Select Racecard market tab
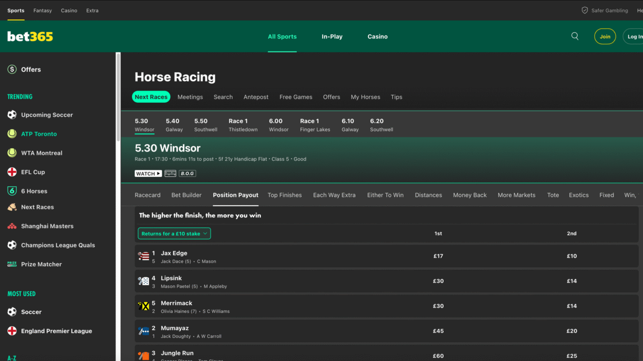Image resolution: width=643 pixels, height=361 pixels. coord(147,195)
